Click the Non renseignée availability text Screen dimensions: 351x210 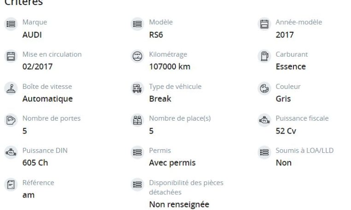179,204
